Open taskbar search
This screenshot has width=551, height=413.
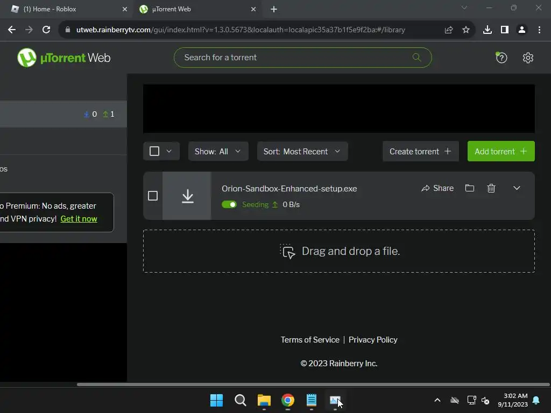[241, 400]
